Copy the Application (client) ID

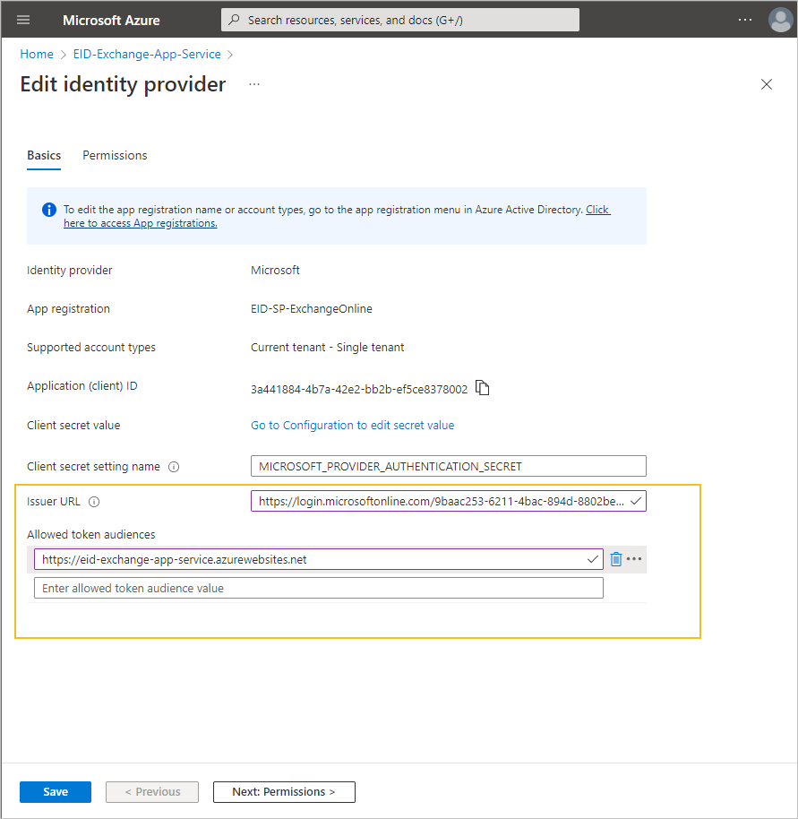(x=483, y=388)
